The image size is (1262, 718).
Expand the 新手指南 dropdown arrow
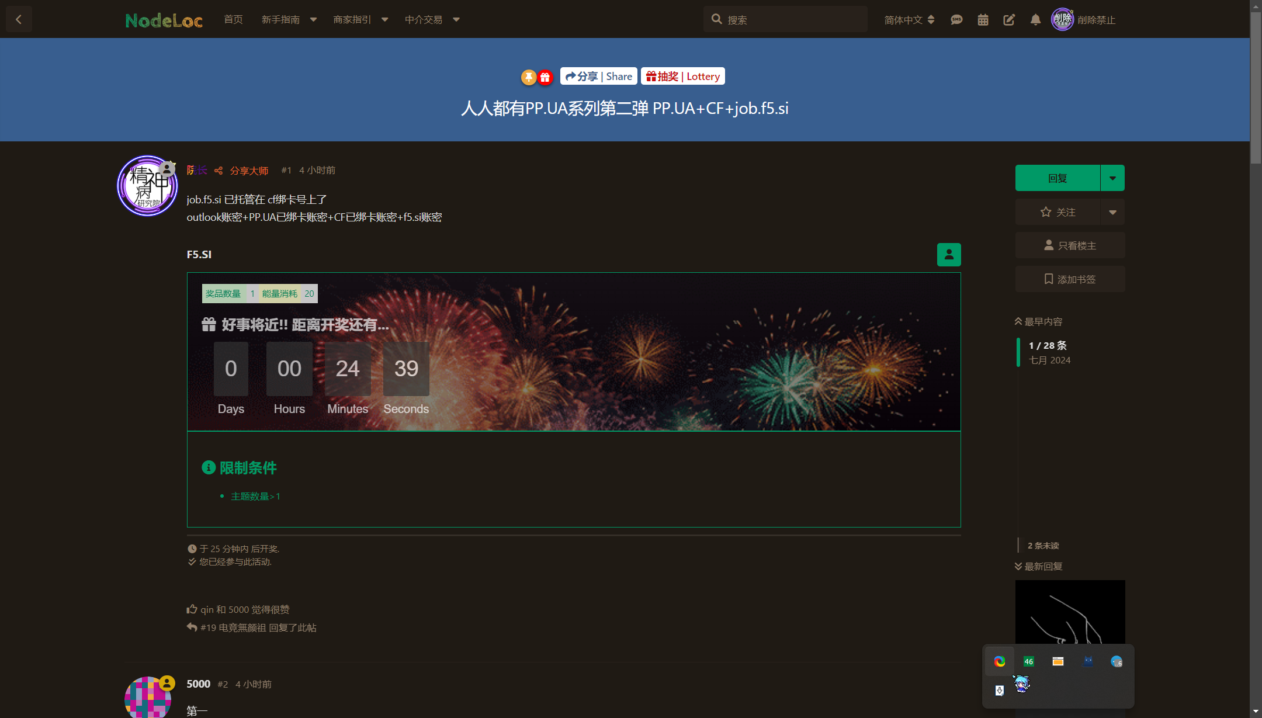(313, 19)
